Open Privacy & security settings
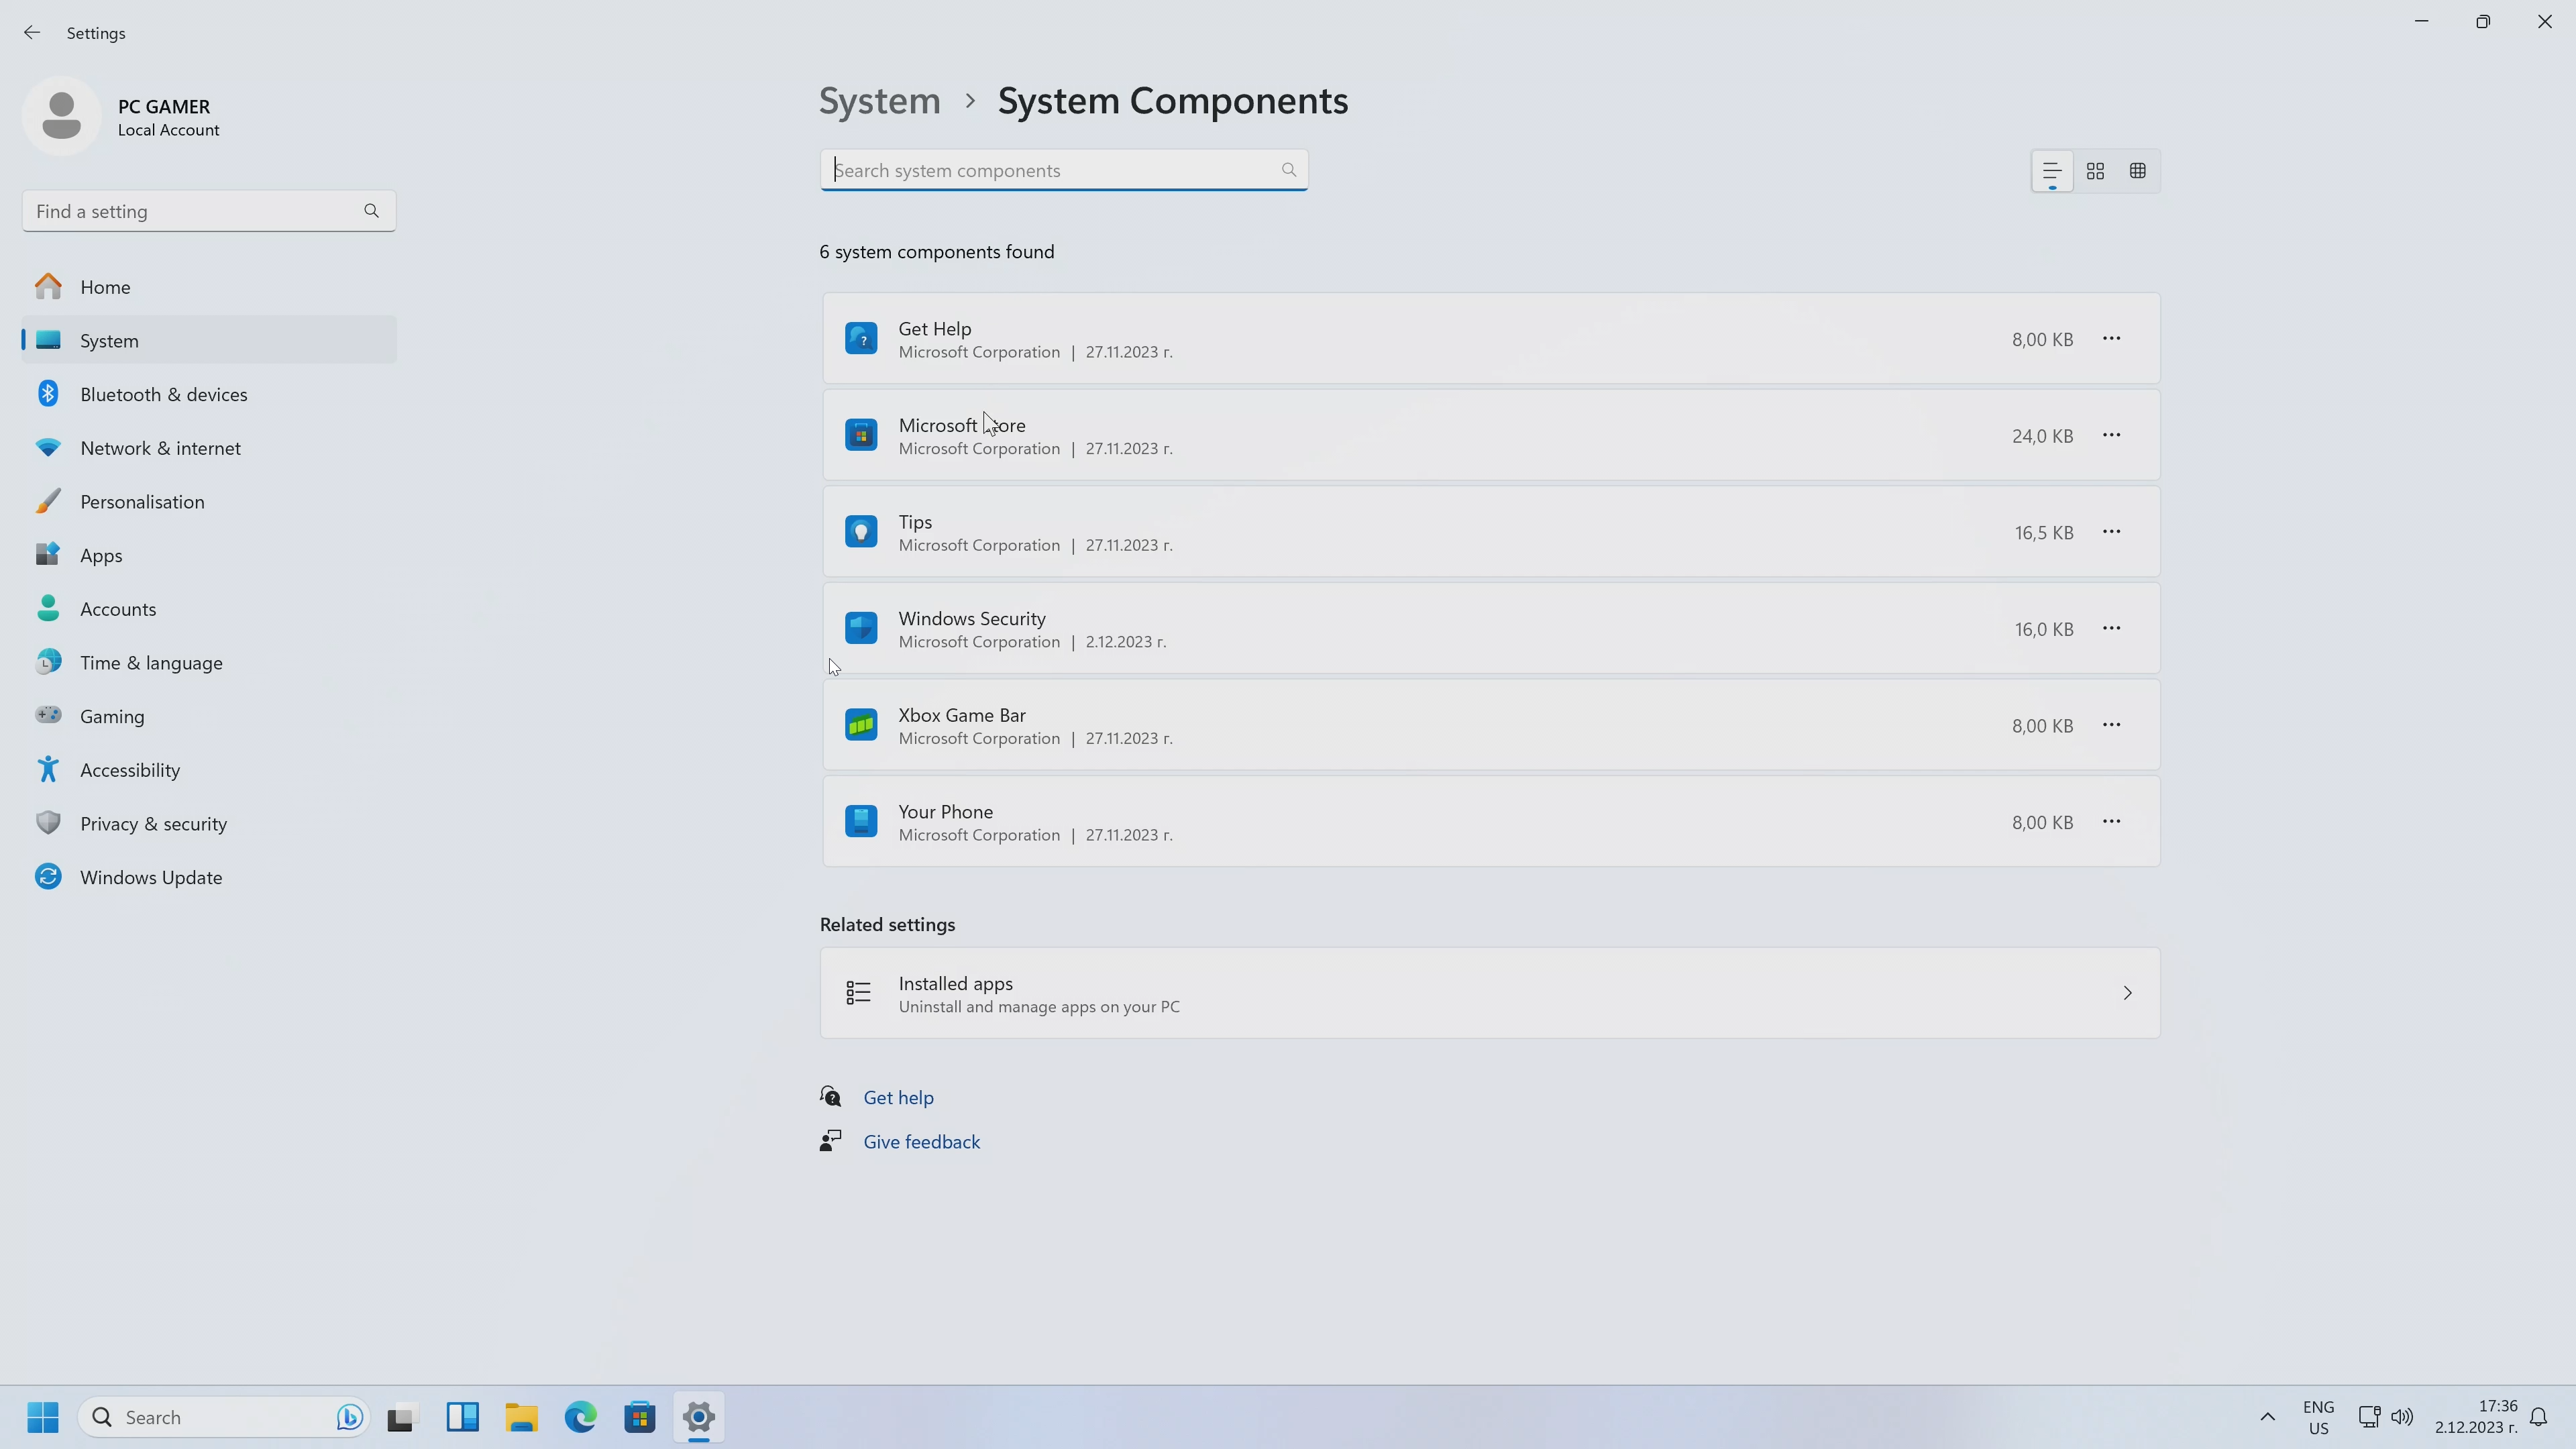The width and height of the screenshot is (2576, 1449). 209,824
